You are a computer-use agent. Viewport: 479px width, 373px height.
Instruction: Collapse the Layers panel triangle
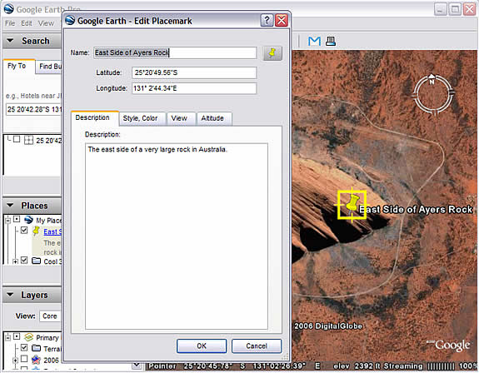click(x=10, y=295)
